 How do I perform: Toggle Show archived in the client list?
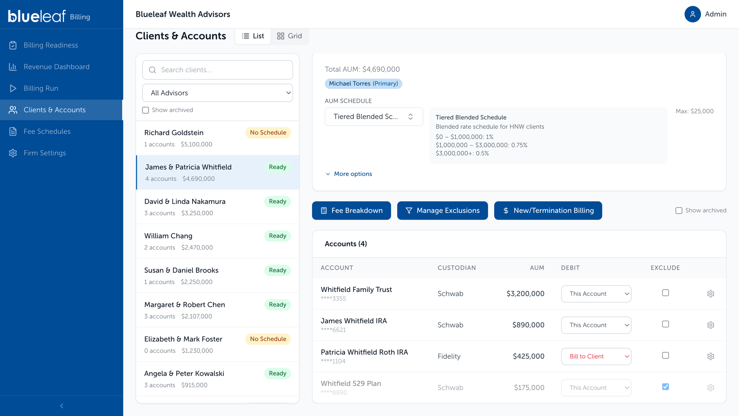pos(145,110)
